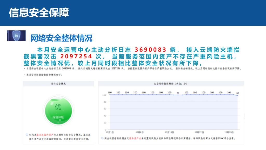
Task: Select the 网络安全整体情况 heading
Action: (61, 38)
